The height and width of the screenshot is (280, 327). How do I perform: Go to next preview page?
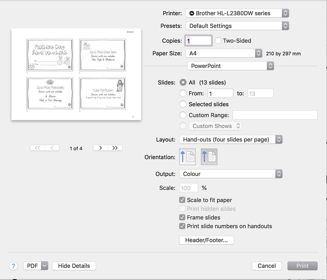(x=100, y=148)
